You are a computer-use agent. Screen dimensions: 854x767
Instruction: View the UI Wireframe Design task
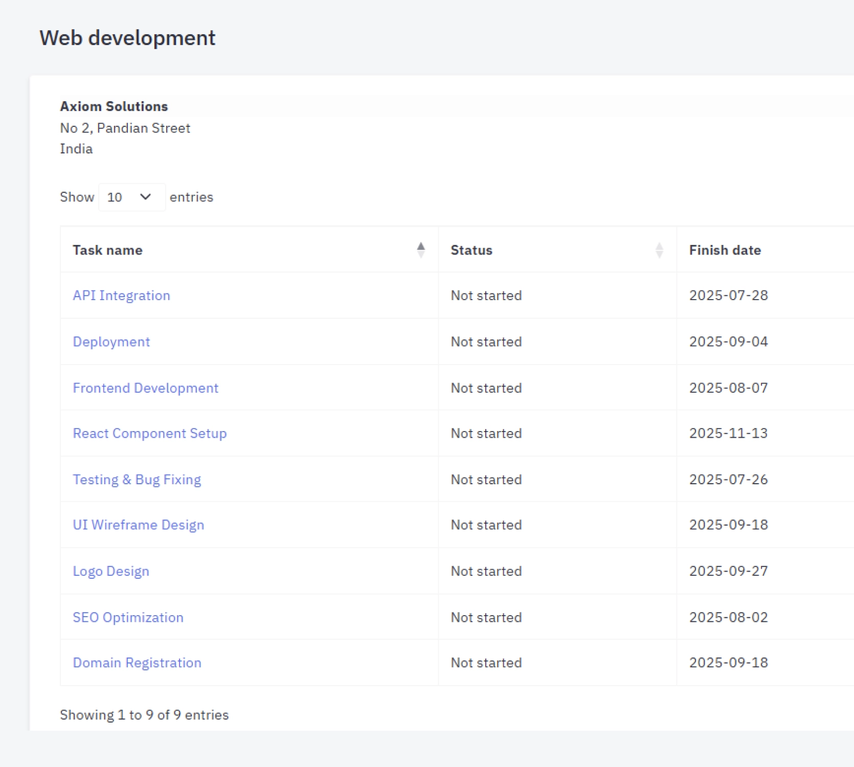[x=138, y=525]
